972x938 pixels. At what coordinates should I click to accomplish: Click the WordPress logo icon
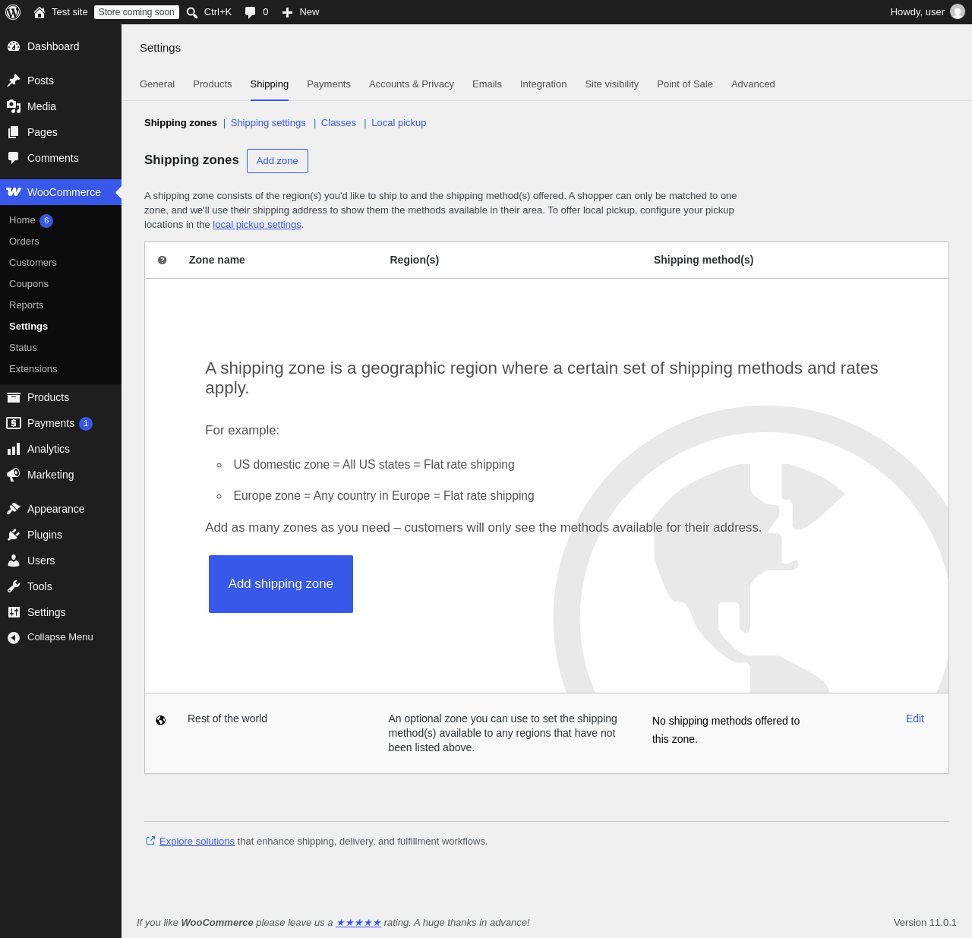[x=13, y=12]
